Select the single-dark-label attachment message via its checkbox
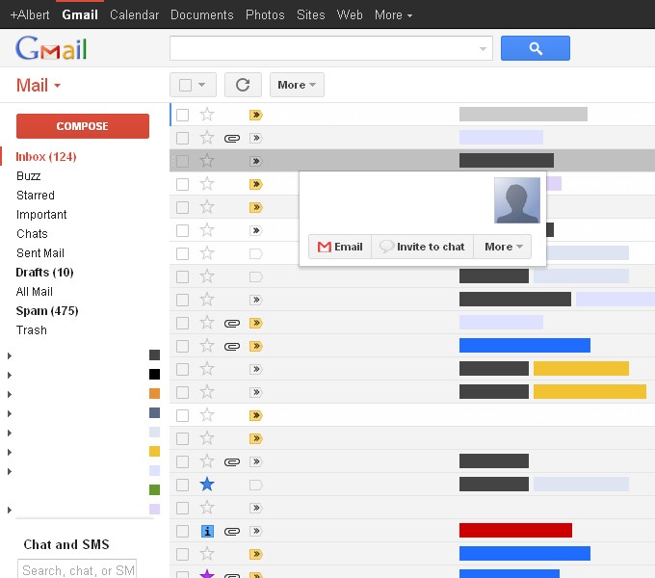Screen dimensions: 655x578 [x=183, y=461]
